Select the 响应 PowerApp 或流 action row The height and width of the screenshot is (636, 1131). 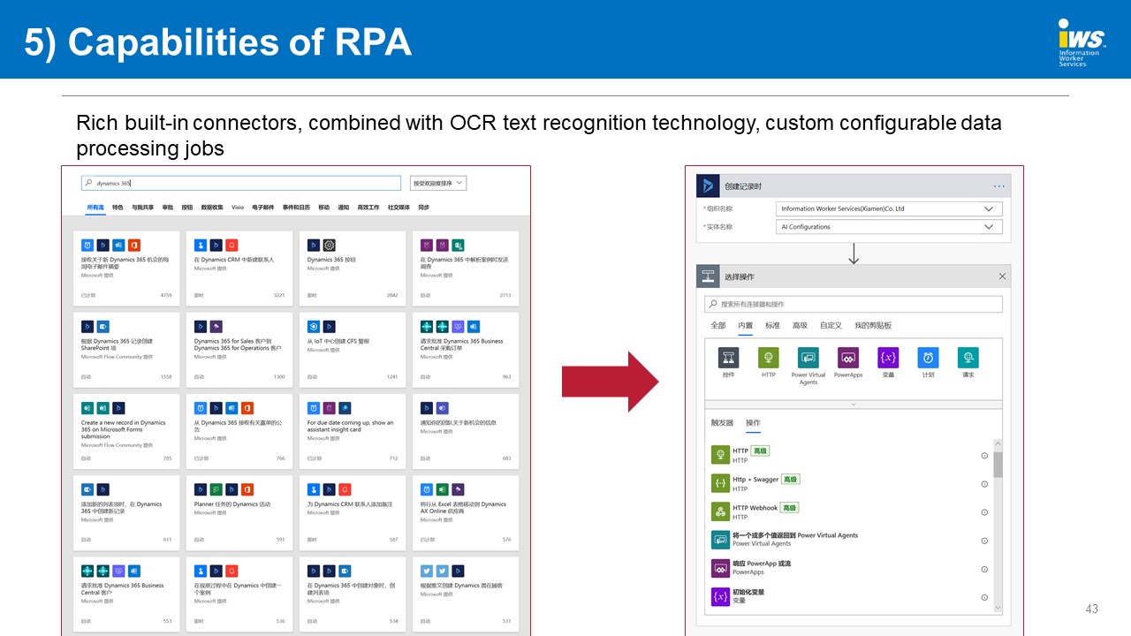pos(848,568)
